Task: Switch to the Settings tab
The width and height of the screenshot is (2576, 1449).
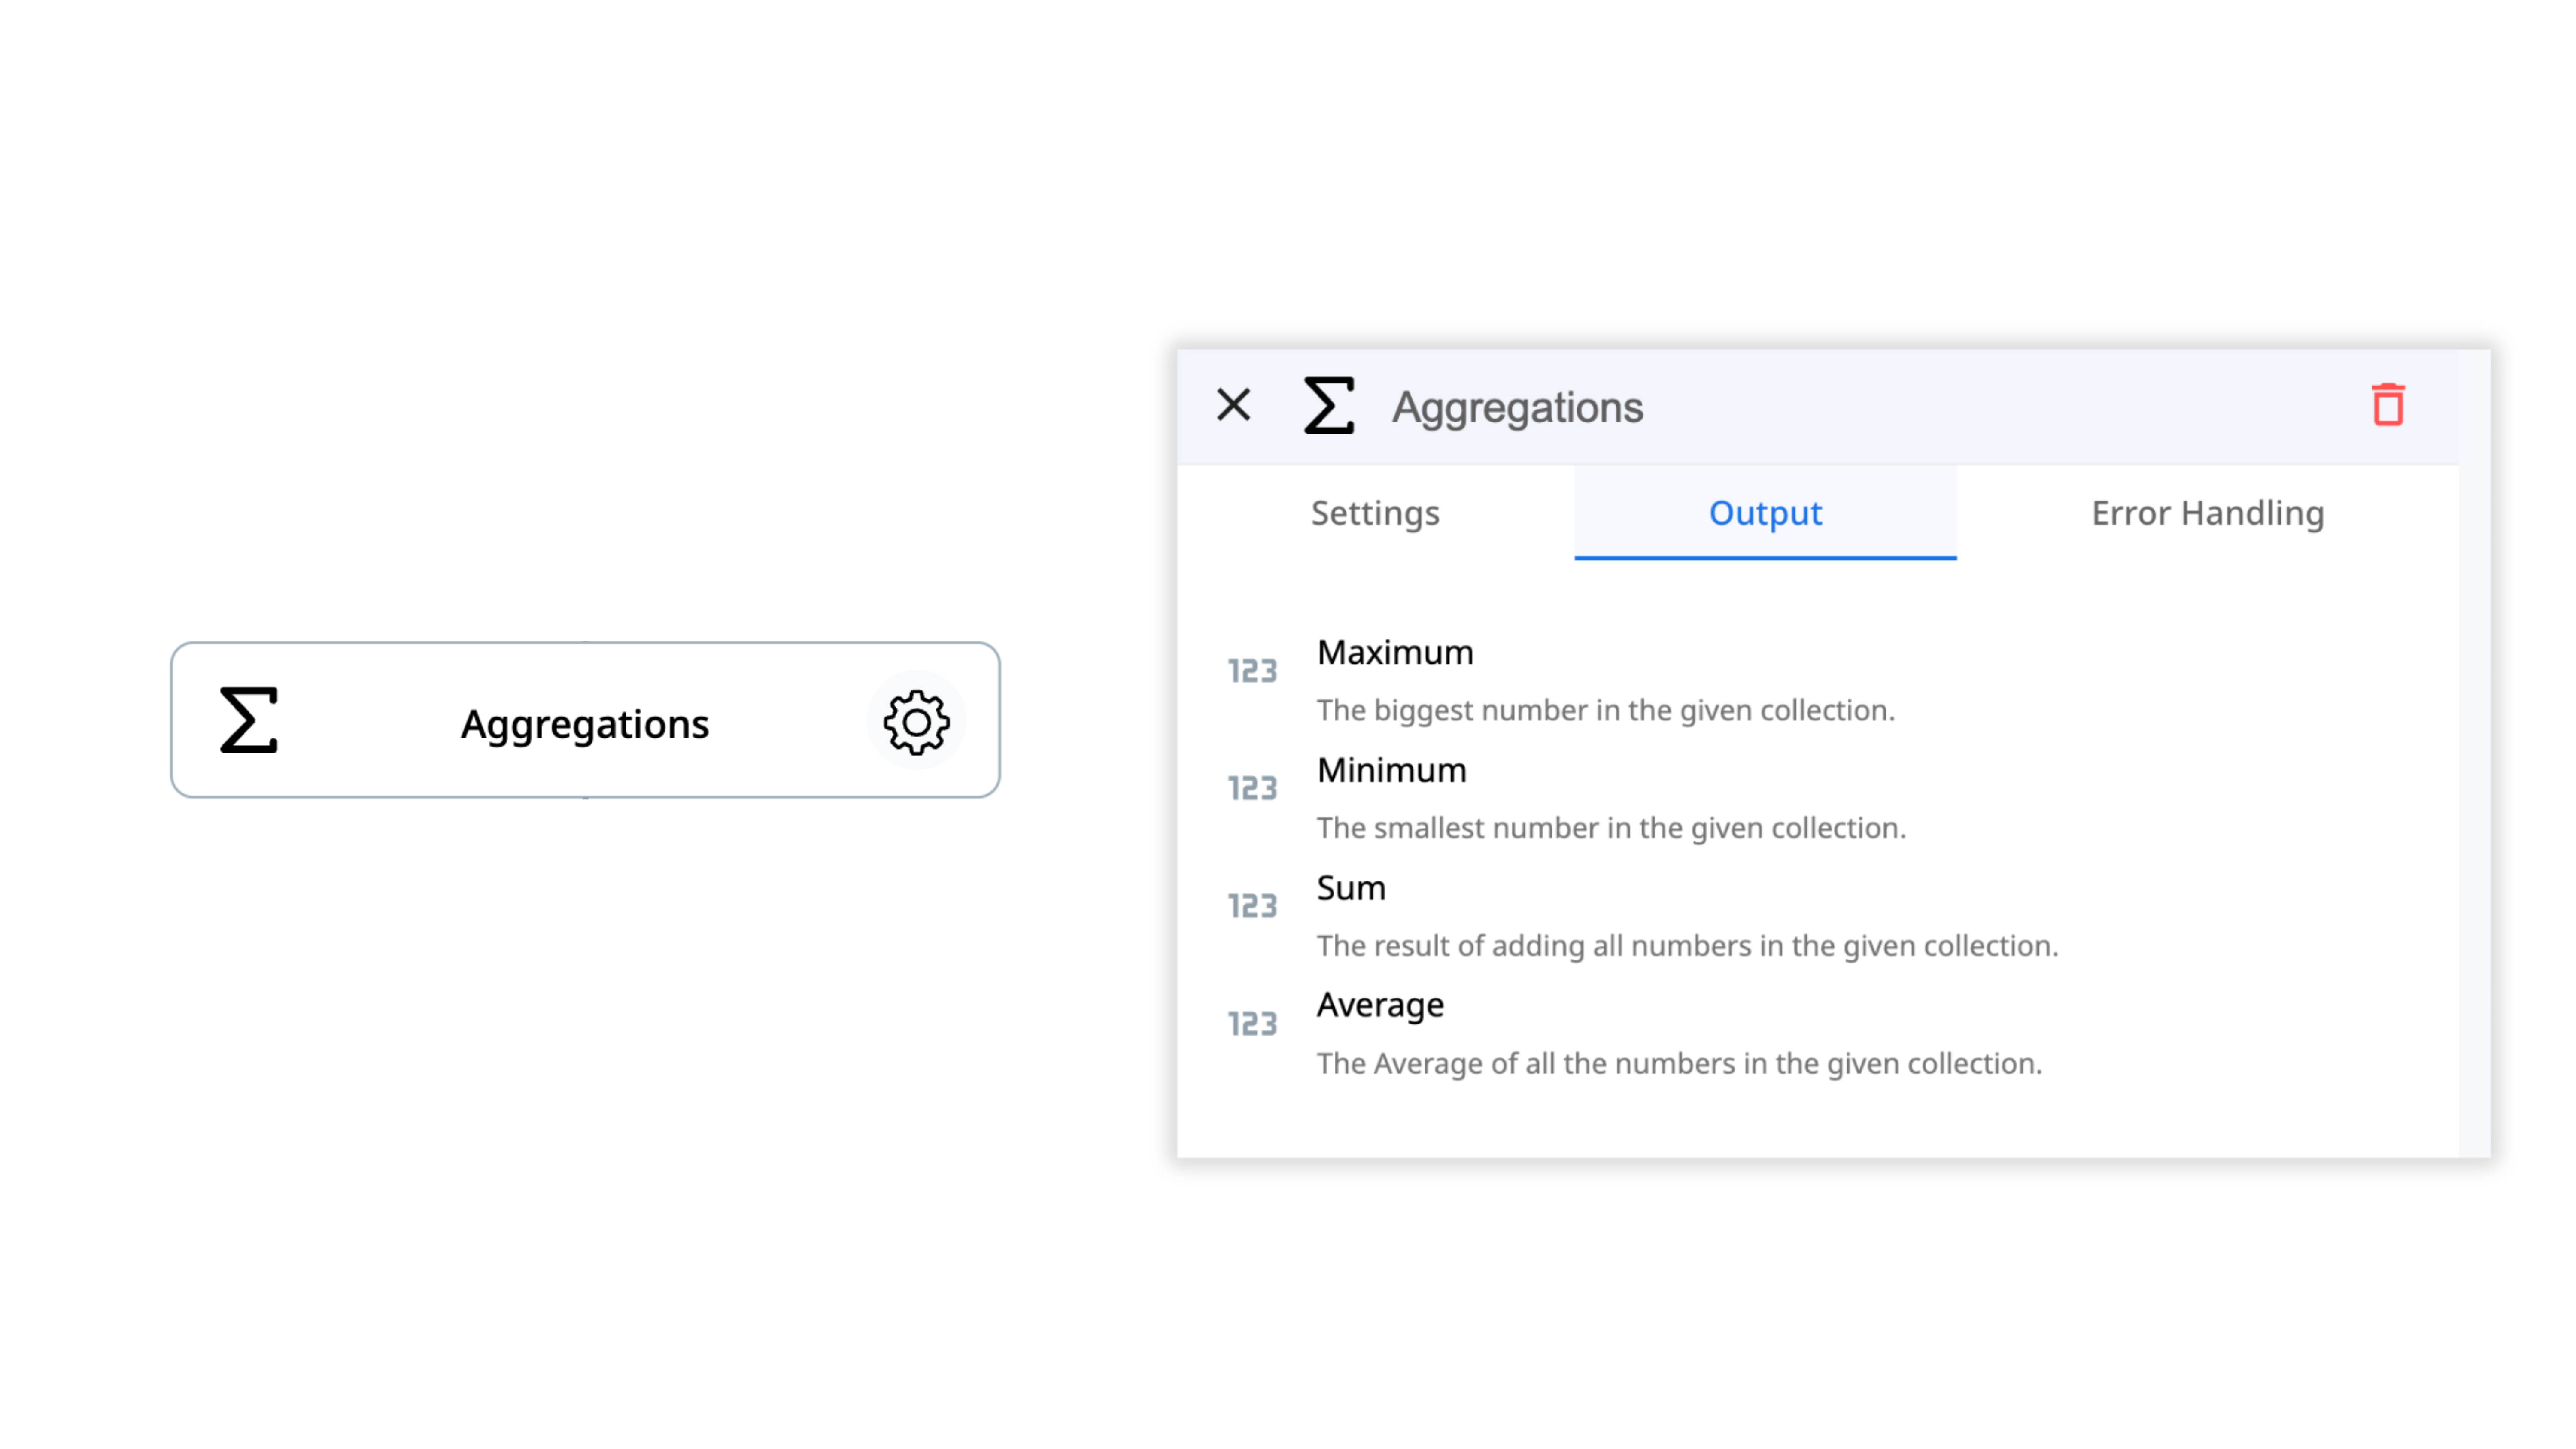Action: 1375,513
